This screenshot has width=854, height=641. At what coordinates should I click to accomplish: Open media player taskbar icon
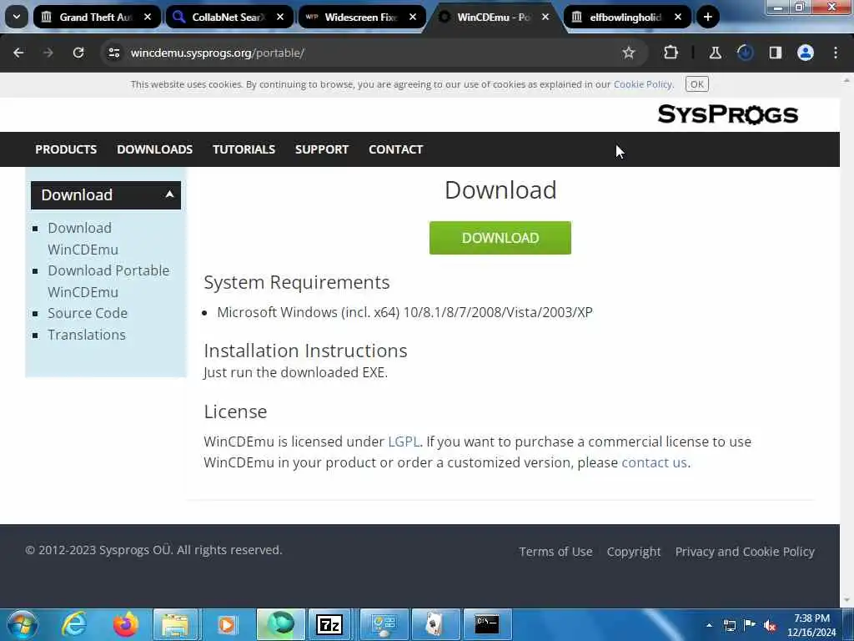click(227, 624)
